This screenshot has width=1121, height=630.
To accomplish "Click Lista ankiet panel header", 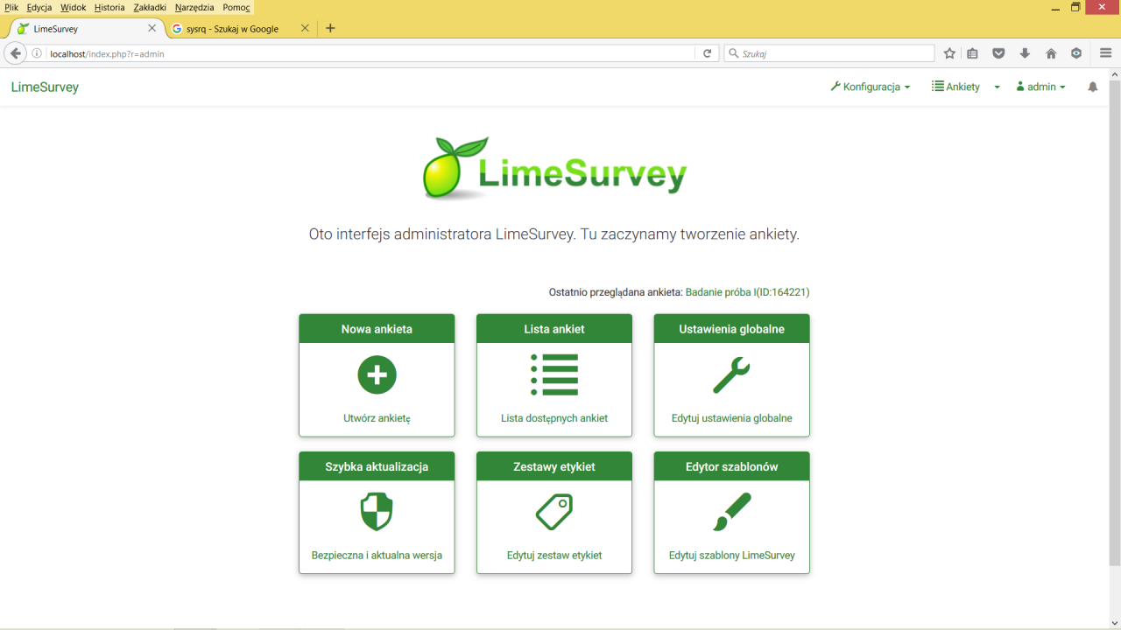I will pos(554,329).
